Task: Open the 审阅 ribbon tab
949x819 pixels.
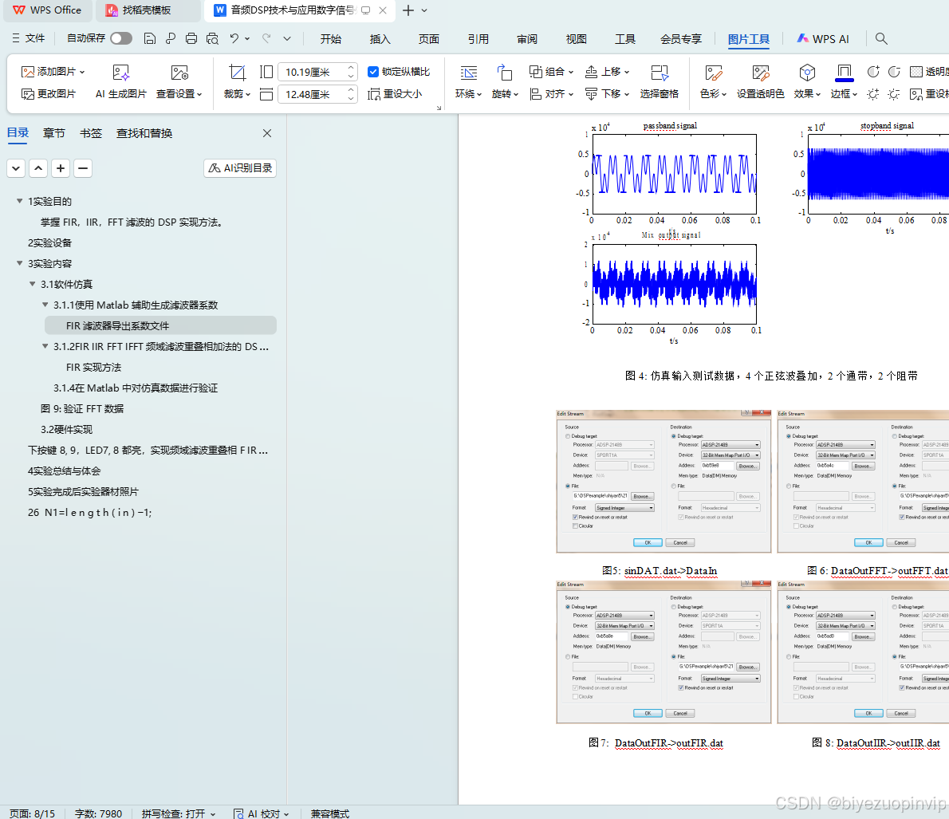Action: pyautogui.click(x=526, y=39)
